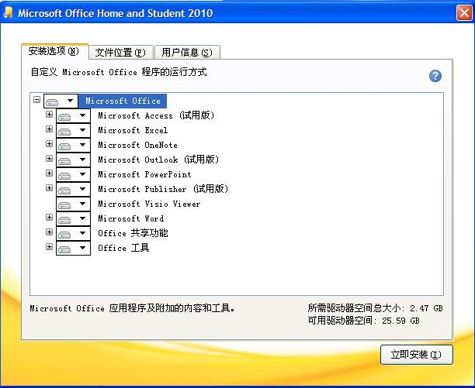Click drive icon beside Office 工具

pyautogui.click(x=65, y=249)
